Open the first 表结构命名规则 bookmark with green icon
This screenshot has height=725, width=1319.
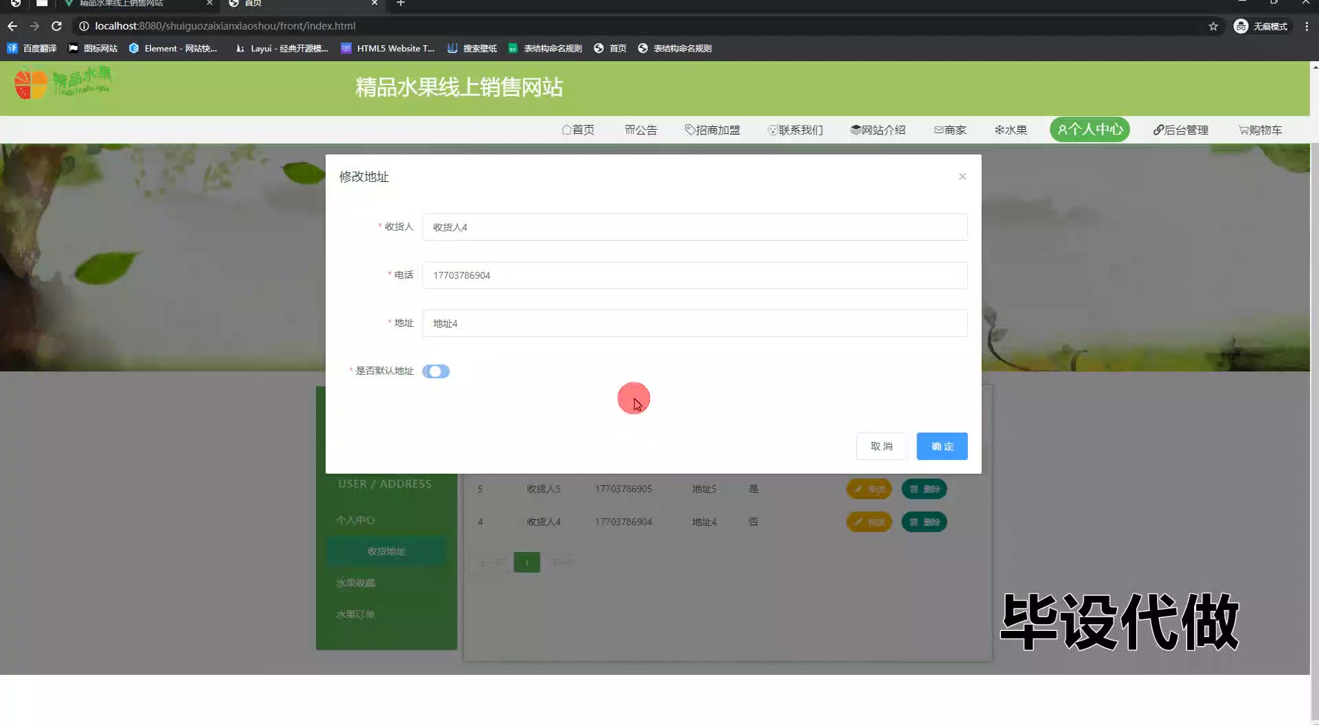pos(545,48)
